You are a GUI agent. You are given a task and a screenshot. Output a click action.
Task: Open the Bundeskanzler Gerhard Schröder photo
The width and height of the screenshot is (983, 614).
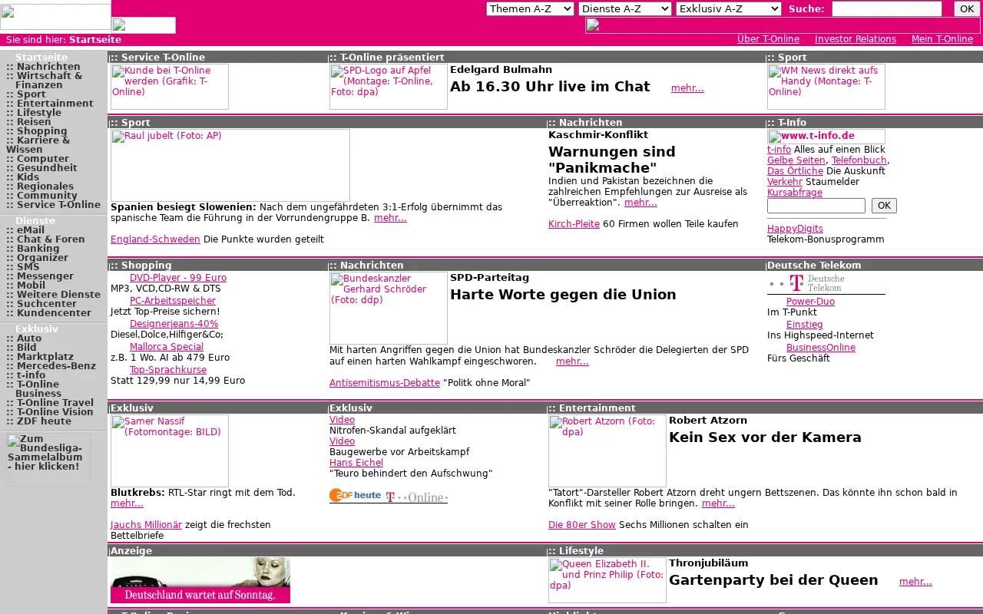click(x=389, y=308)
